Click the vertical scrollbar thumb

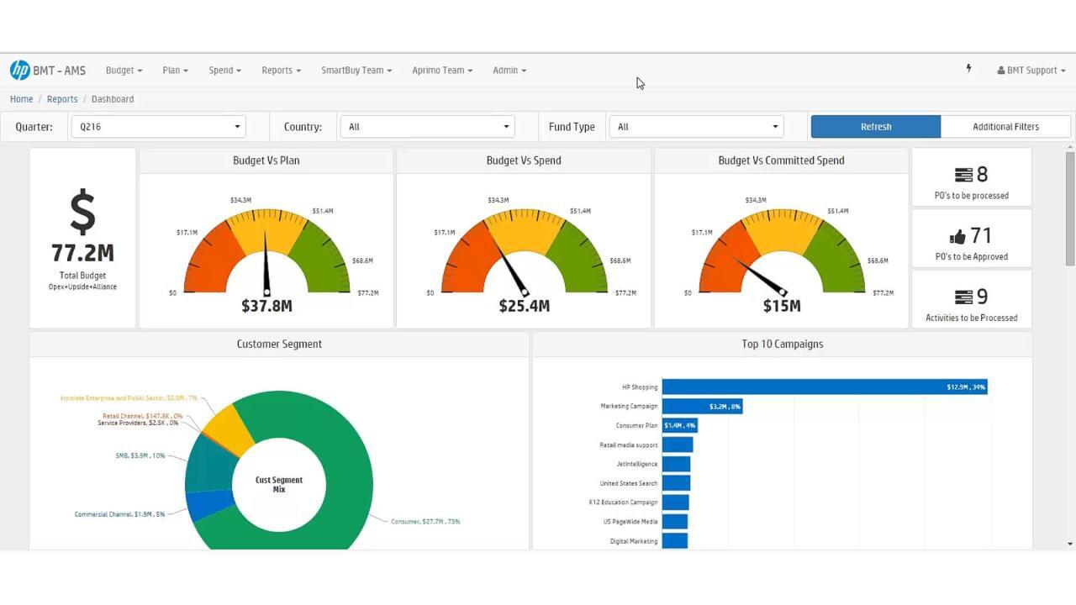(x=1070, y=210)
